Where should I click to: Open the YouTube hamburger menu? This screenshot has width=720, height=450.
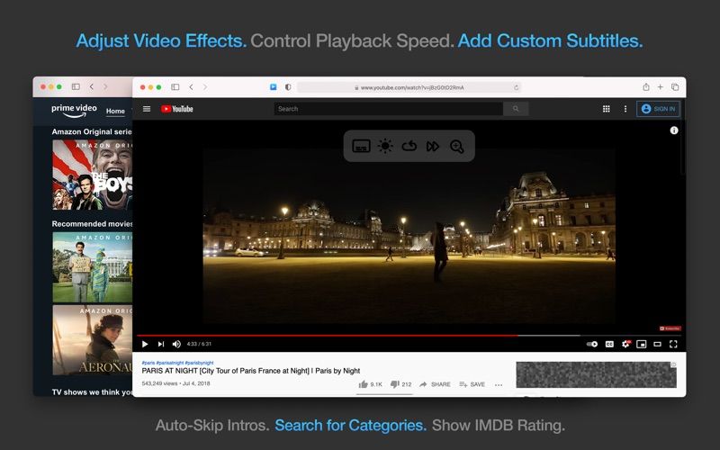coord(147,109)
